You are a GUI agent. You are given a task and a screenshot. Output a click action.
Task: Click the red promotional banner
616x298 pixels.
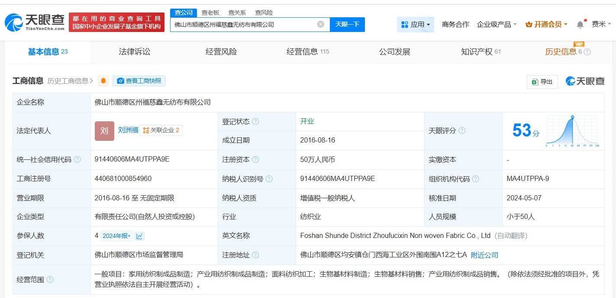[x=117, y=22]
